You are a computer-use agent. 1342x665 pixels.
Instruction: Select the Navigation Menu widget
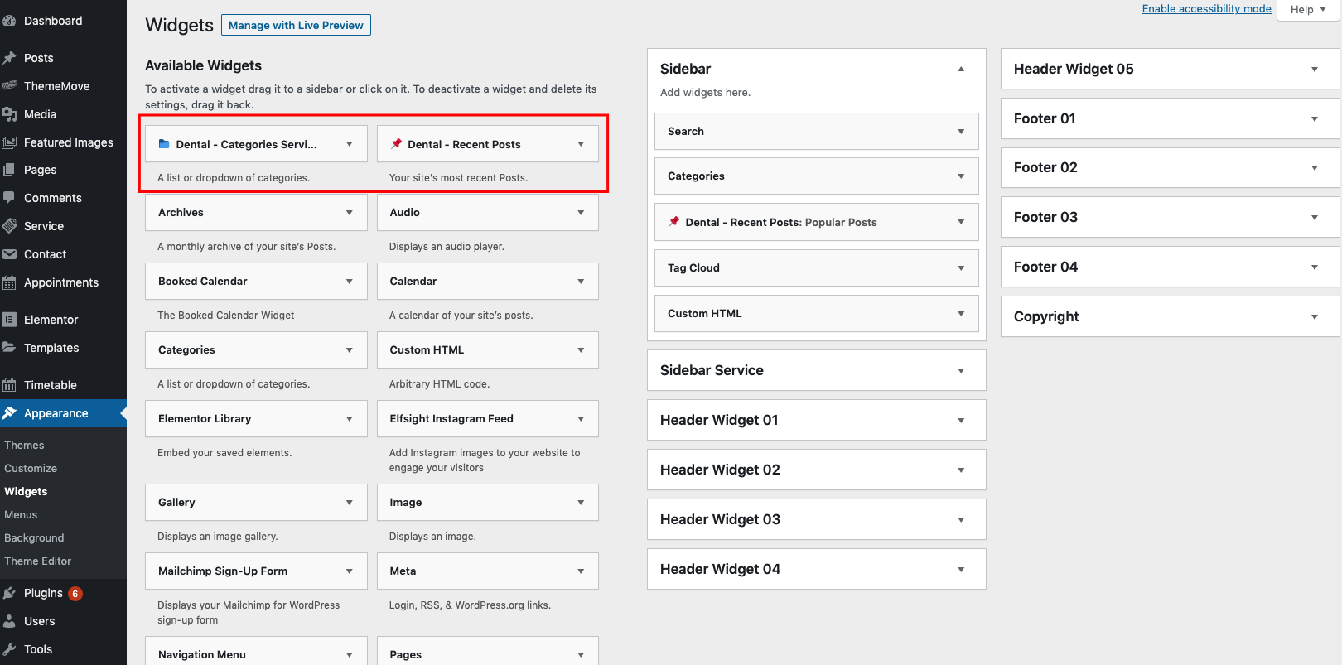point(256,651)
